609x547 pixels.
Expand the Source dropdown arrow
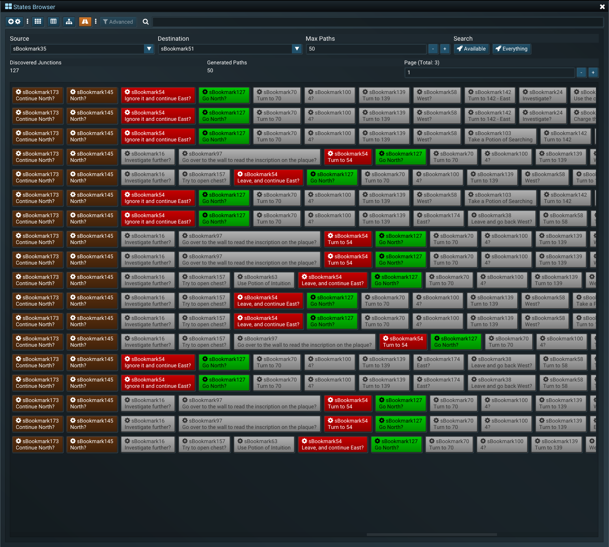(x=149, y=49)
